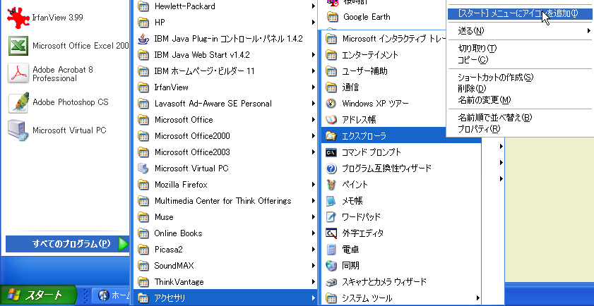Choose [スタート] メニューにアイコンを追加

click(520, 13)
